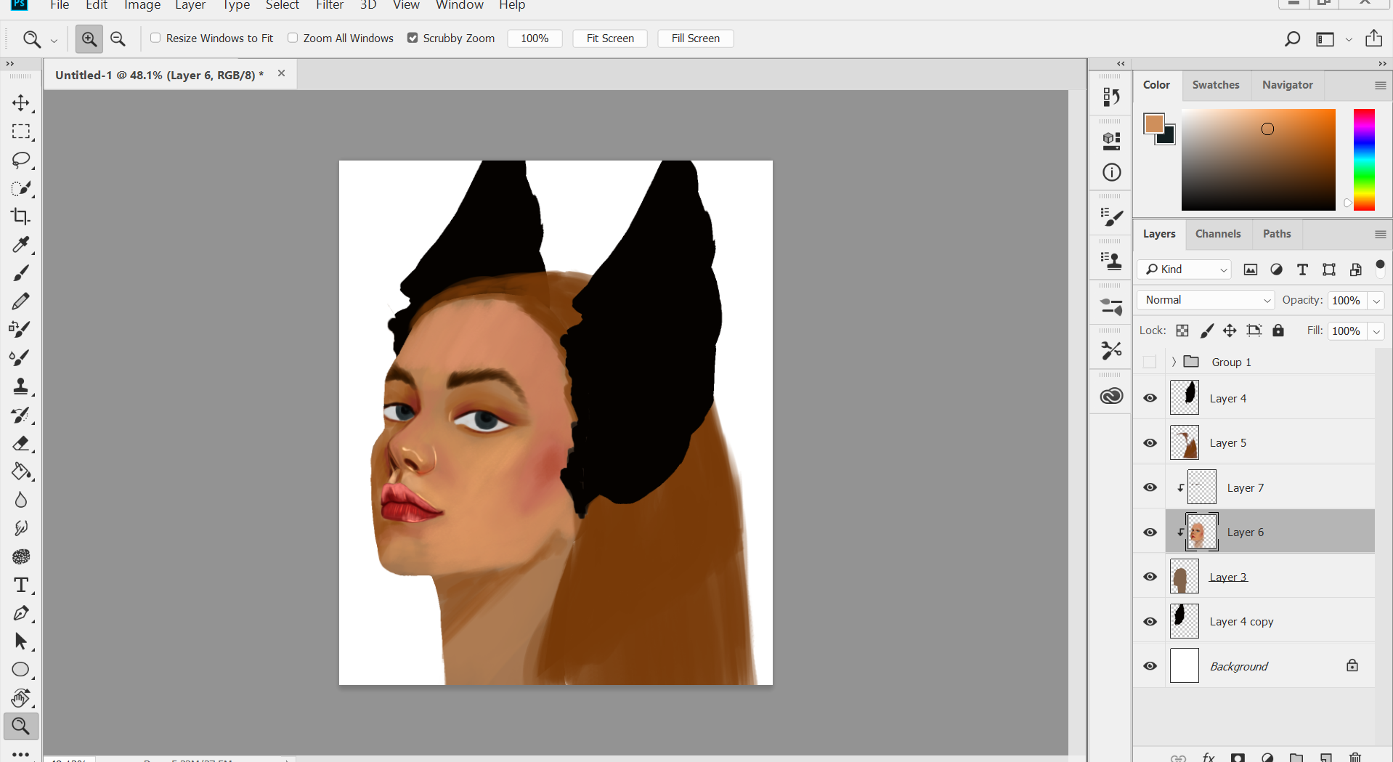Image resolution: width=1393 pixels, height=762 pixels.
Task: Click the Fit Screen button
Action: [x=610, y=38]
